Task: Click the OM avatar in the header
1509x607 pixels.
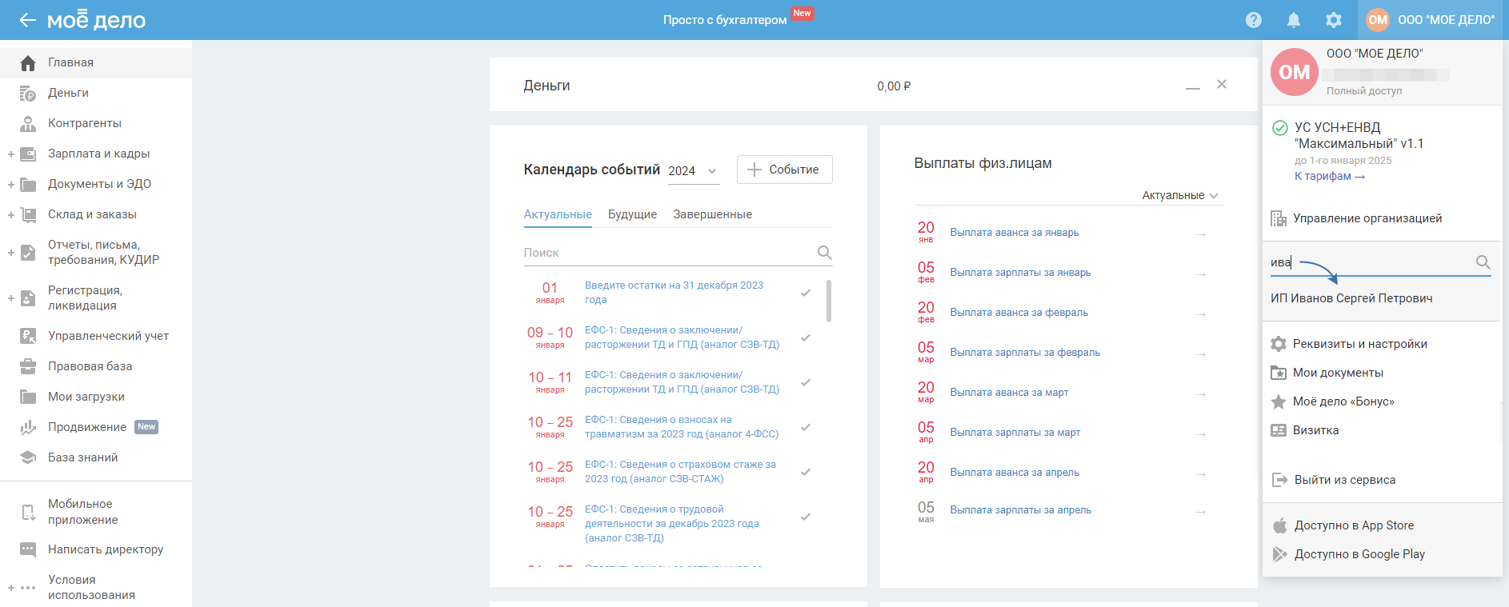Action: pyautogui.click(x=1378, y=20)
